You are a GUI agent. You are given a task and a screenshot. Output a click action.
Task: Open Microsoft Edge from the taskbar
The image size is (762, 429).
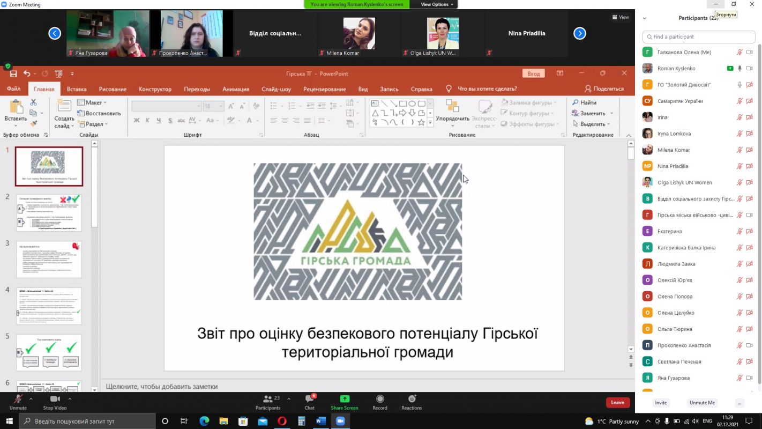click(x=204, y=421)
